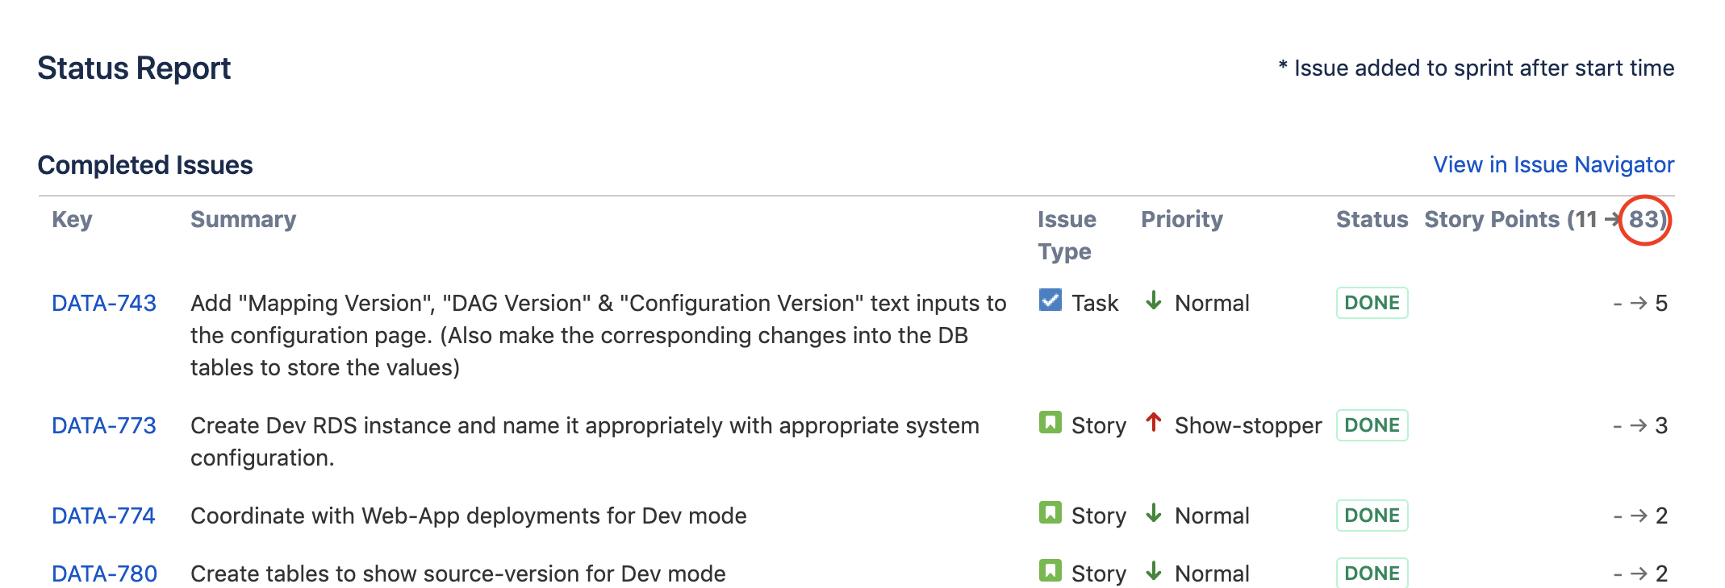Click the Normal priority arrow for DATA-774

pos(1154,513)
